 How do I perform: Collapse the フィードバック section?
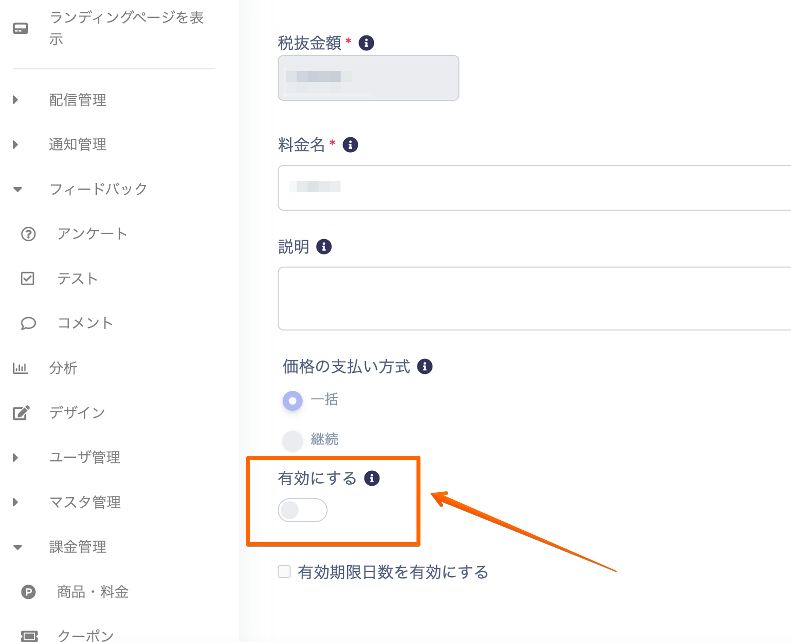pos(18,189)
